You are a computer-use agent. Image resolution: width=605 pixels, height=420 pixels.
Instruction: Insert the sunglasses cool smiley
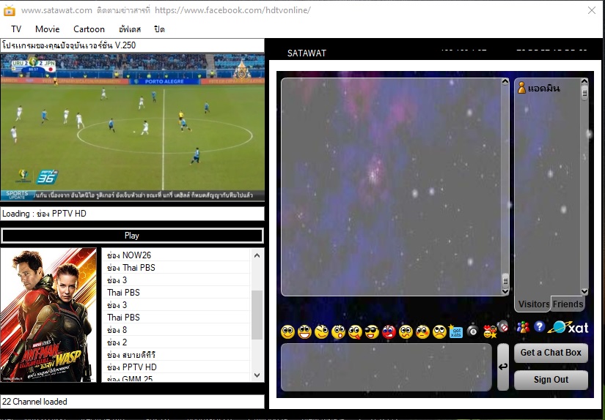tap(372, 332)
